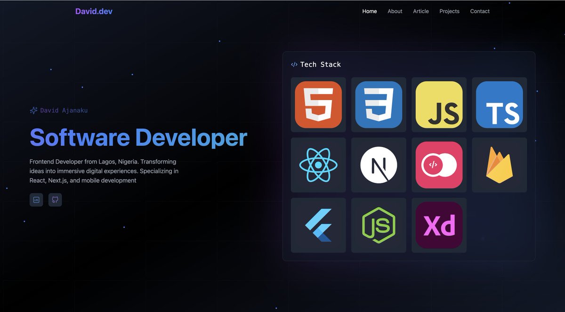Click the David.dev site logo
The width and height of the screenshot is (565, 312).
tap(94, 11)
